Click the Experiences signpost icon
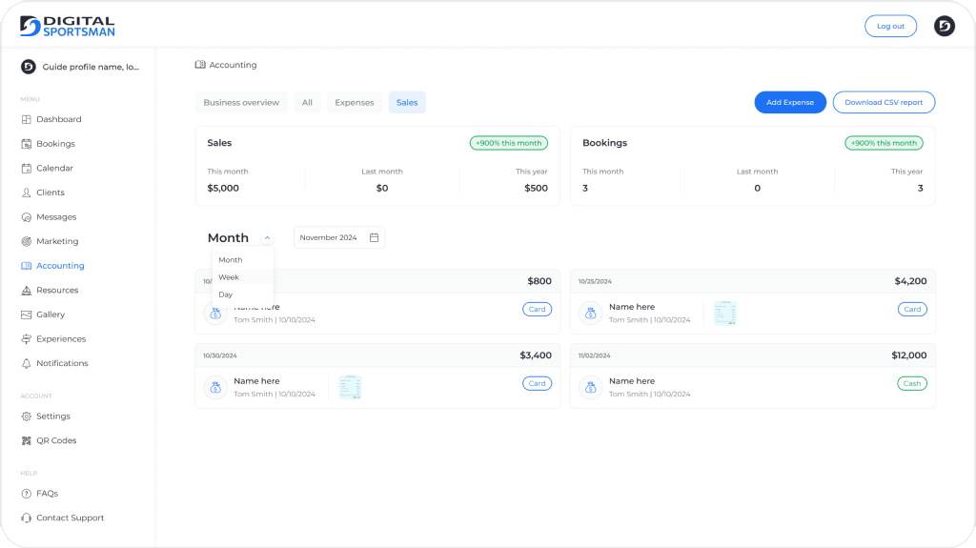 26,338
